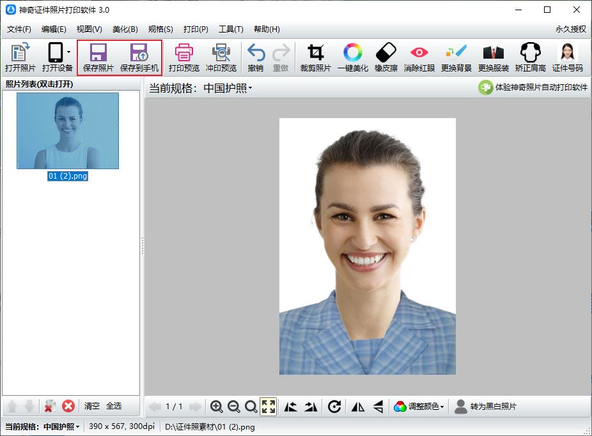Screen dimensions: 592x436
Task: Open the 美化(B) menu
Action: (125, 29)
